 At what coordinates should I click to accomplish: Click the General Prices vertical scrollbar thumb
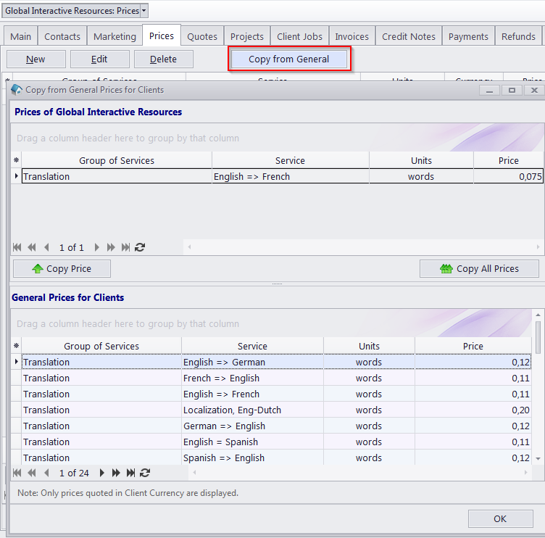click(x=538, y=336)
